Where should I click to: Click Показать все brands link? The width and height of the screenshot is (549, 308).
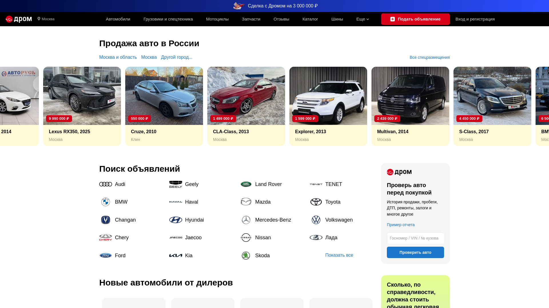[339, 255]
